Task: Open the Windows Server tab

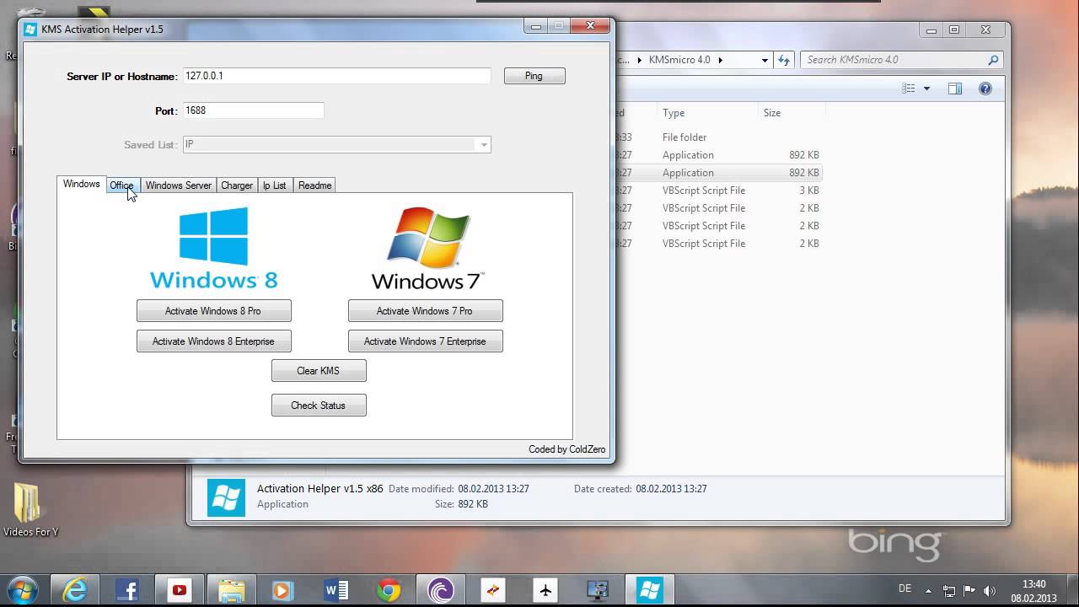Action: [178, 185]
